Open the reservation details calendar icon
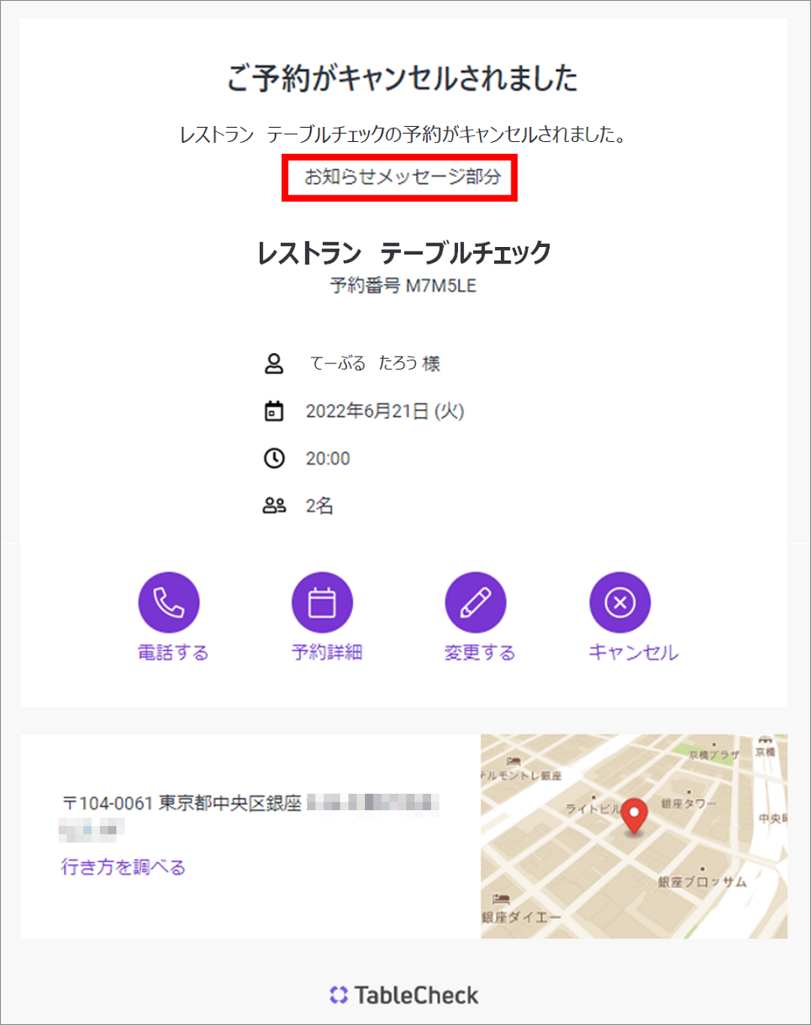811x1025 pixels. (x=322, y=602)
